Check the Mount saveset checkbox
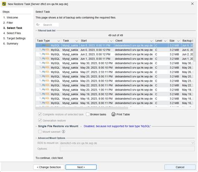The height and width of the screenshot is (172, 198). click(x=40, y=132)
